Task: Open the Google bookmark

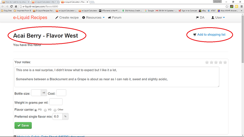Action: click(149, 11)
